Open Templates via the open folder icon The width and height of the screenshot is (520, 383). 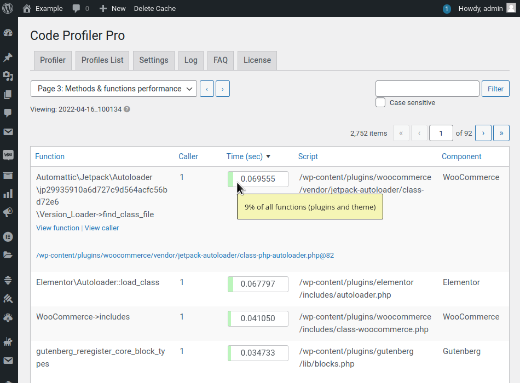tap(8, 254)
